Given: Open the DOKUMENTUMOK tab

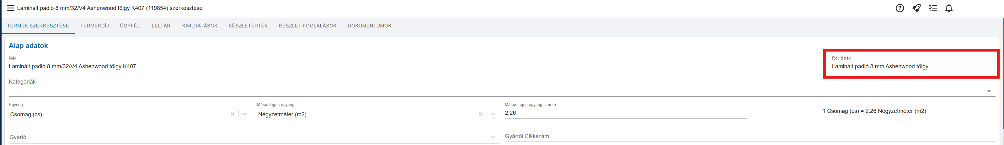Looking at the screenshot, I should tap(370, 26).
